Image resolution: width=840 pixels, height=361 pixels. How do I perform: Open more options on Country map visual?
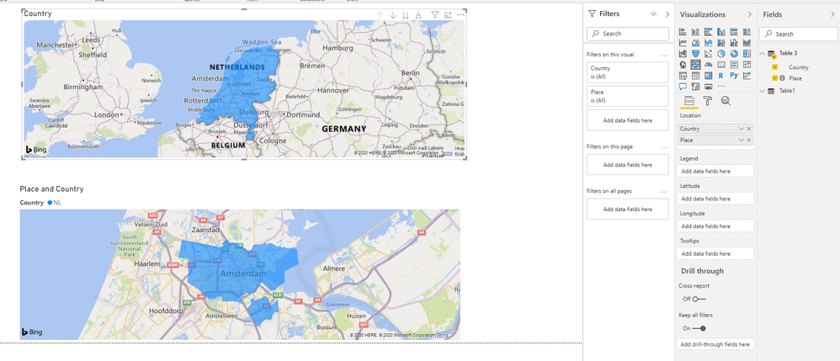460,15
